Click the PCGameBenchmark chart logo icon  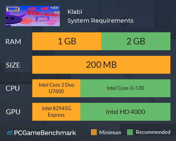(x=10, y=133)
